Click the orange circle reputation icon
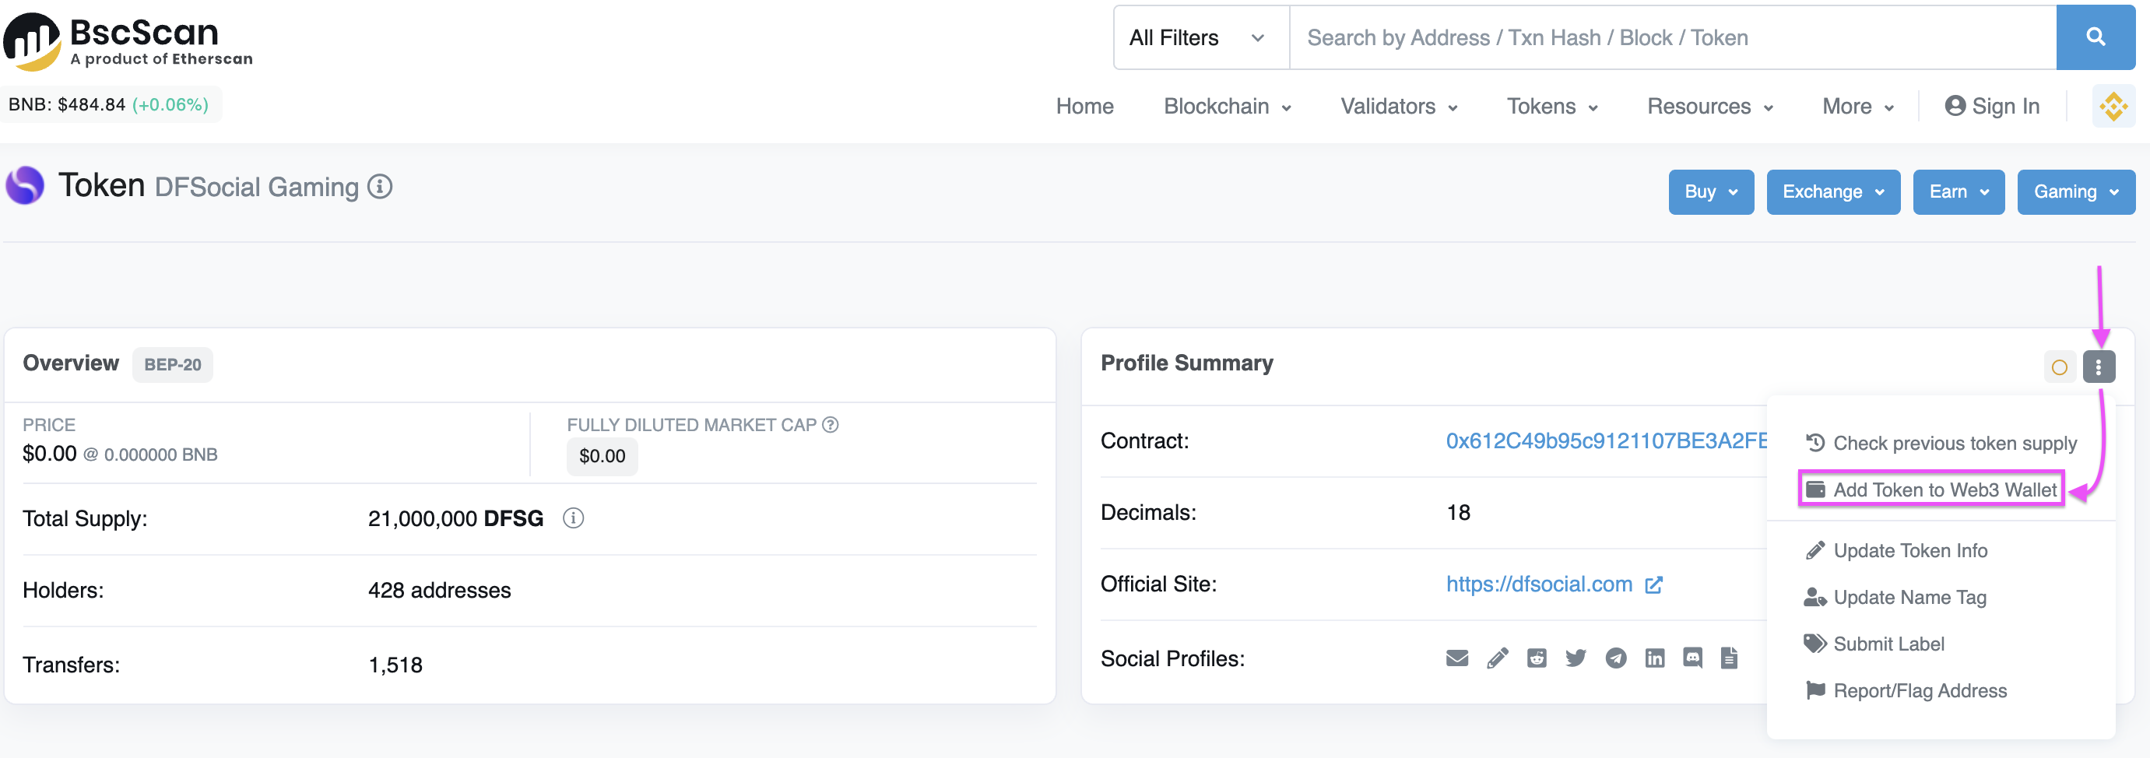Image resolution: width=2150 pixels, height=758 pixels. (x=2059, y=367)
